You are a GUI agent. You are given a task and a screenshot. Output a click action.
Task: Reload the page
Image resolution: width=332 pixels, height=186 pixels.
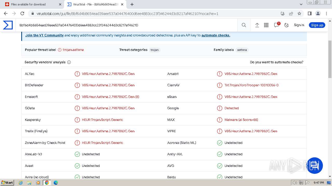[22, 13]
